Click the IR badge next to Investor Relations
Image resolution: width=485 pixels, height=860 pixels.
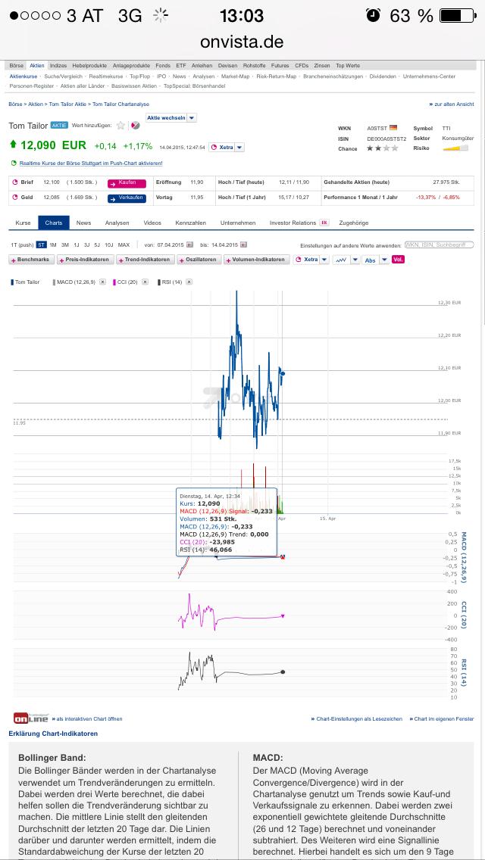324,223
